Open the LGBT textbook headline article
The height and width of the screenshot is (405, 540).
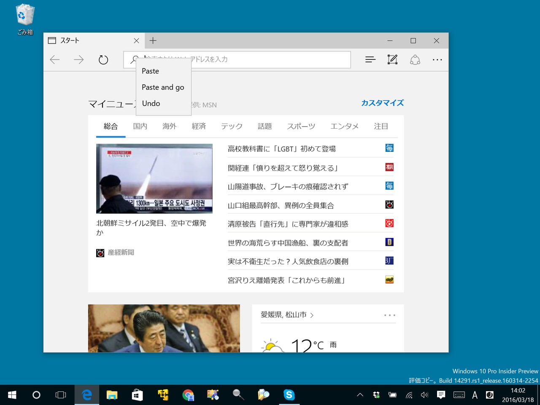tap(287, 148)
